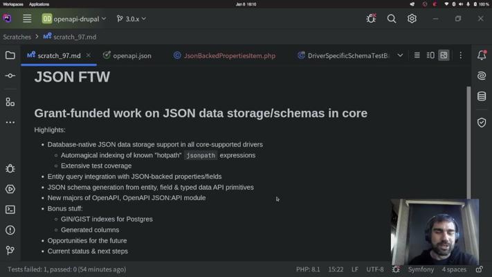This screenshot has width=492, height=277.
Task: Open the Commit tool window
Action: pos(10,75)
